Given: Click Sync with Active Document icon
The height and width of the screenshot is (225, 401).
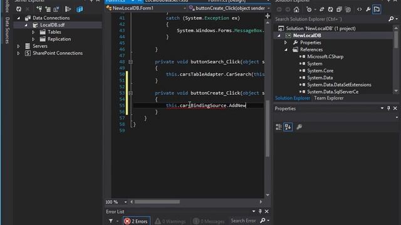Looking at the screenshot, I should point(321,9).
